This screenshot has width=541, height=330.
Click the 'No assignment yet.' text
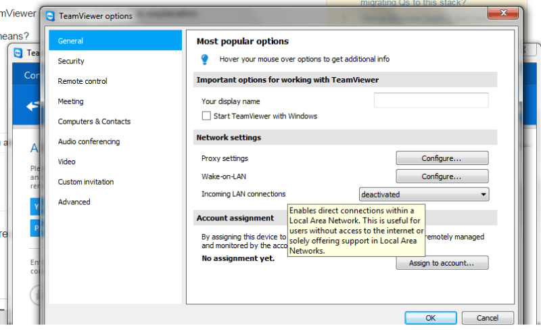238,258
